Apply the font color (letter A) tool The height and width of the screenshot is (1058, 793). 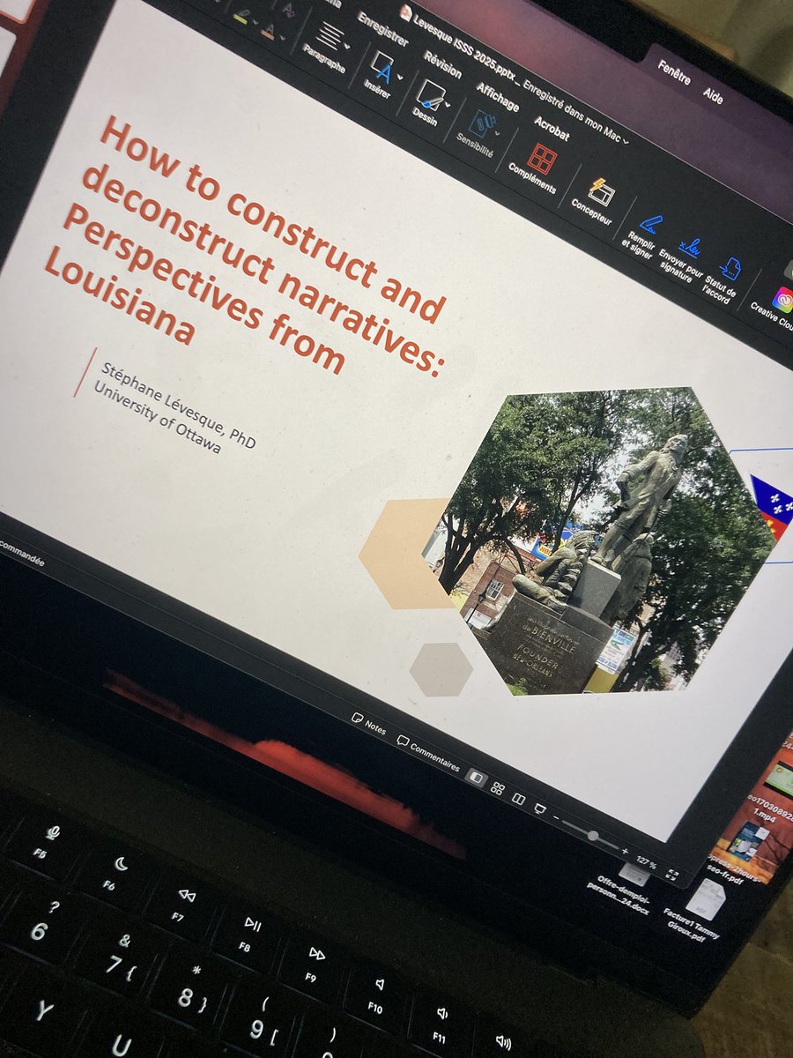[x=266, y=33]
